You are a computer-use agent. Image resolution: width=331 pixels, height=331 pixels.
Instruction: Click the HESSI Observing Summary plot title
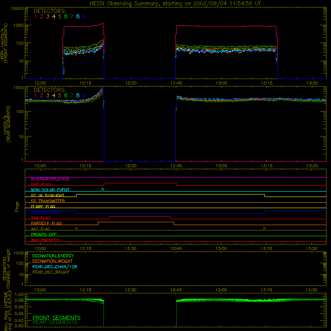click(x=175, y=4)
